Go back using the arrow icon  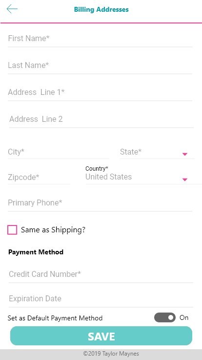click(12, 9)
